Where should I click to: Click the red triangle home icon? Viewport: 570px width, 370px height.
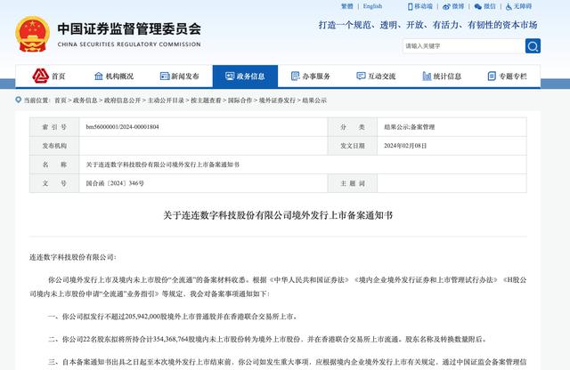pos(40,76)
